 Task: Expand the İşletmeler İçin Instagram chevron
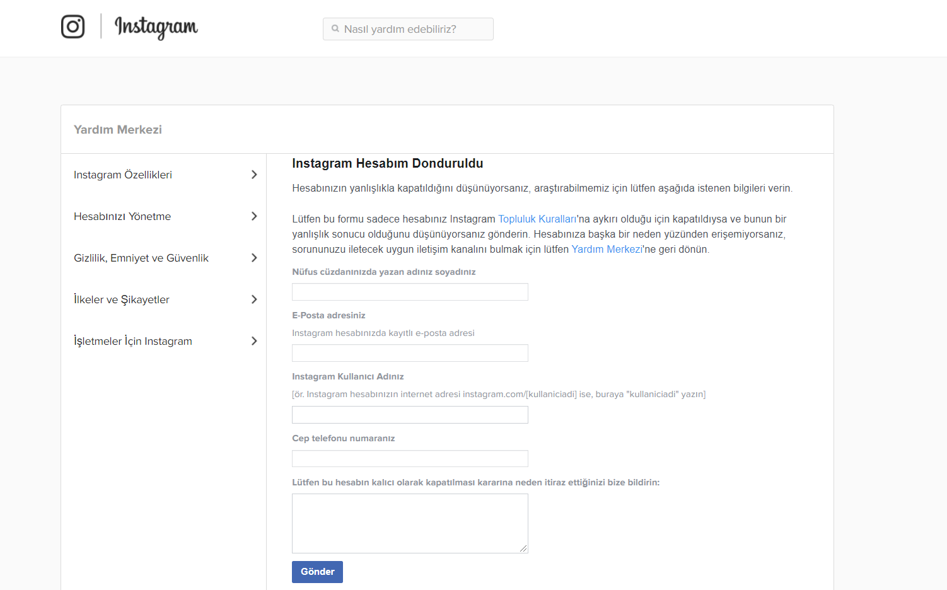tap(254, 341)
